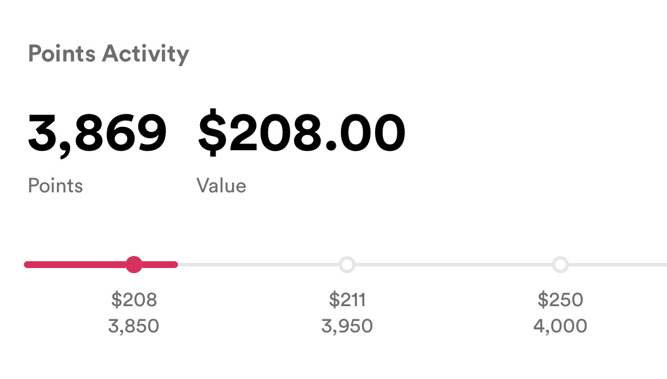Click the $208 milestone label

[x=134, y=299]
